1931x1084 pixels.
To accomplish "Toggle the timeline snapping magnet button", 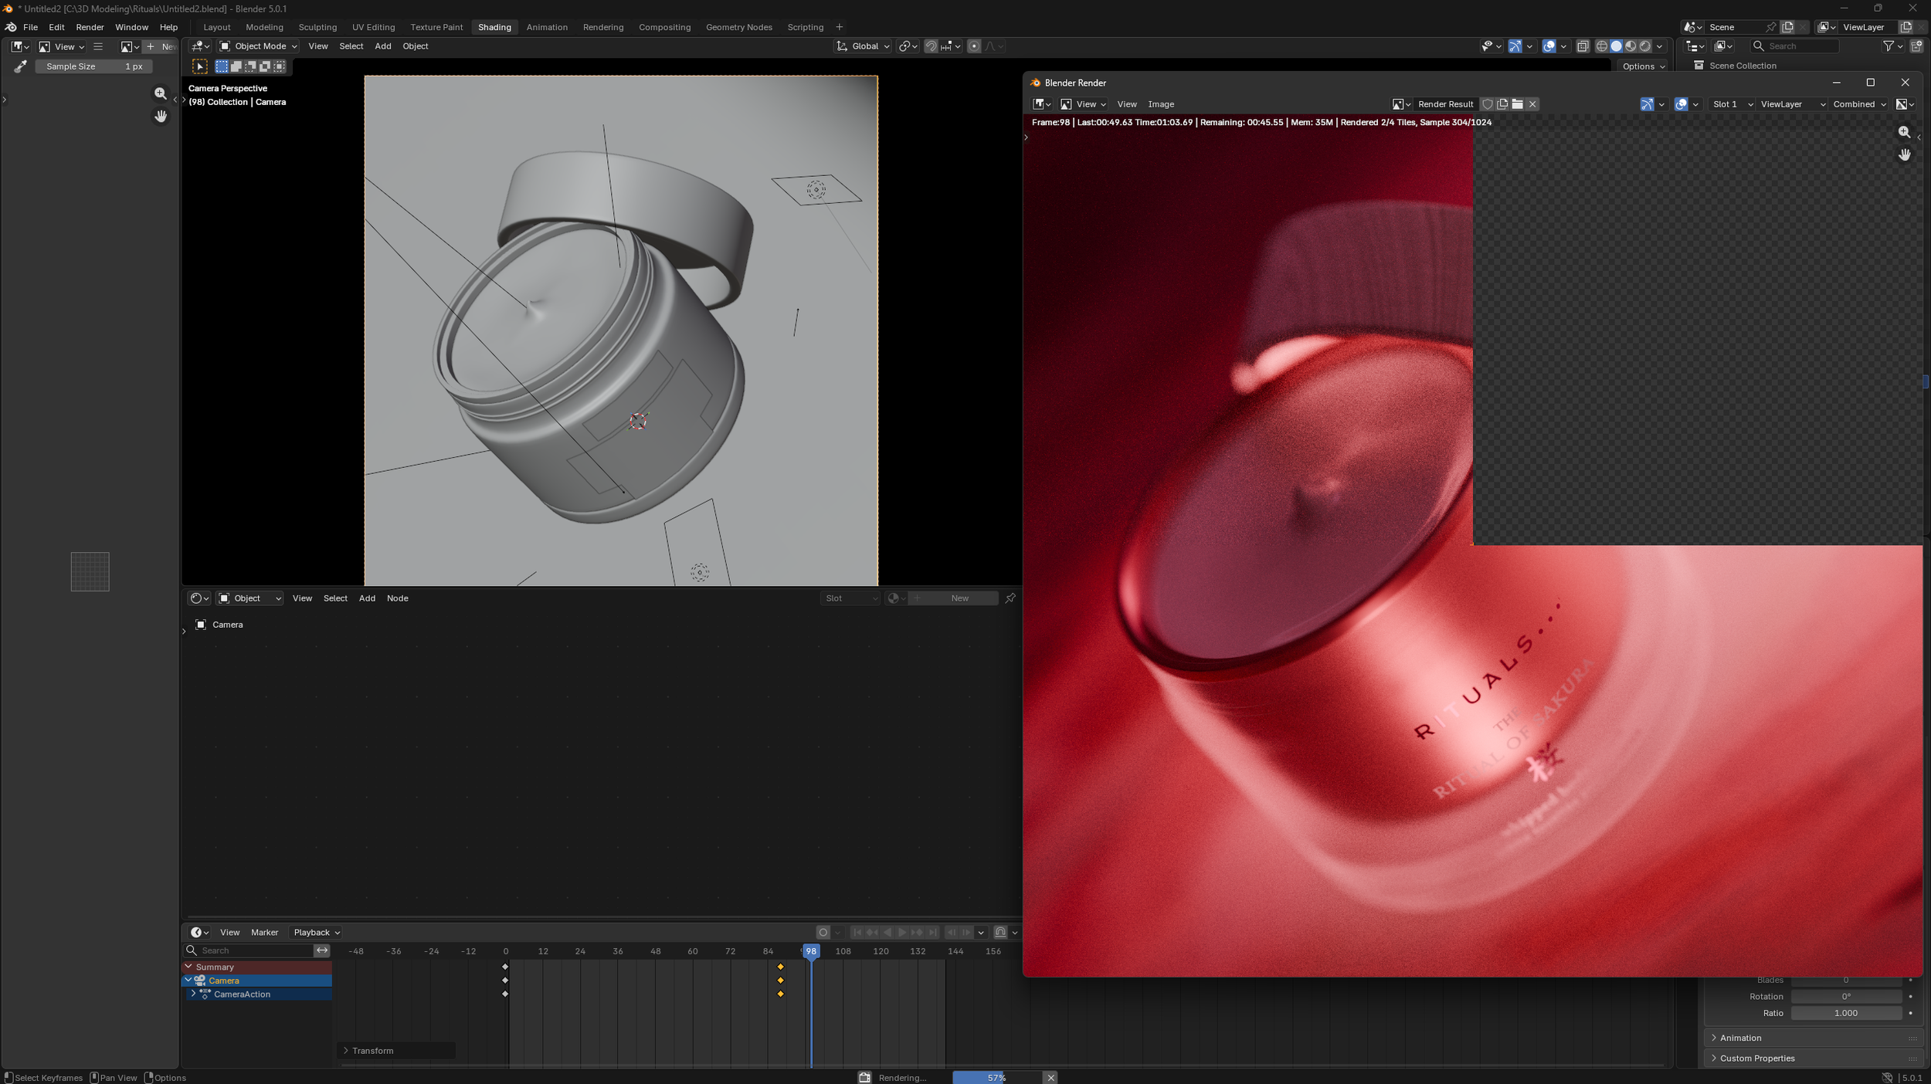I will coord(1000,932).
